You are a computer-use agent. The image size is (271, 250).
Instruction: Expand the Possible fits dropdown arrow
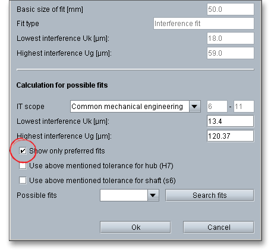coord(153,195)
